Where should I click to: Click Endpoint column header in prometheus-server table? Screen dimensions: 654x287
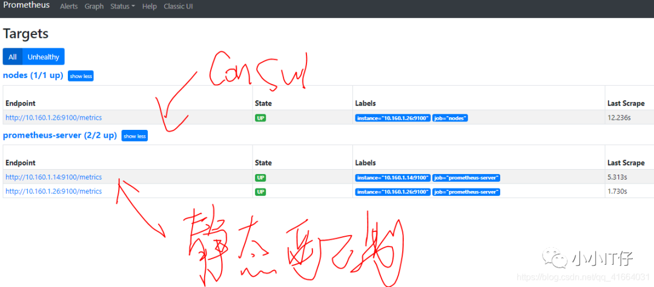(21, 163)
